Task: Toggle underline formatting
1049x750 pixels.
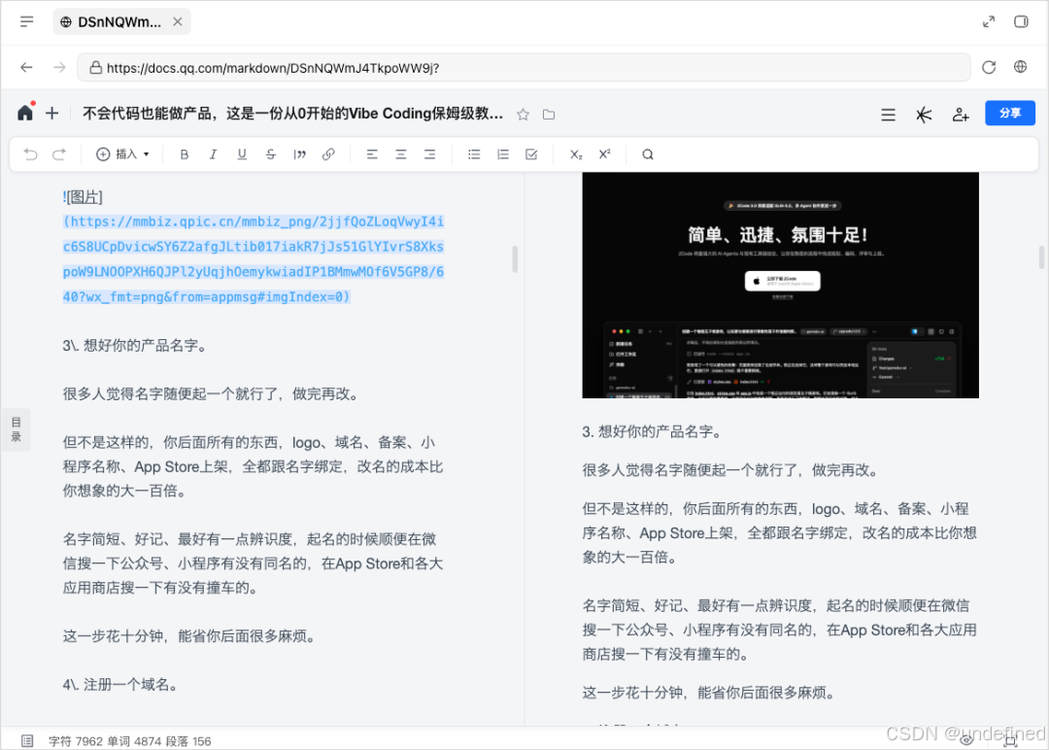Action: click(242, 154)
